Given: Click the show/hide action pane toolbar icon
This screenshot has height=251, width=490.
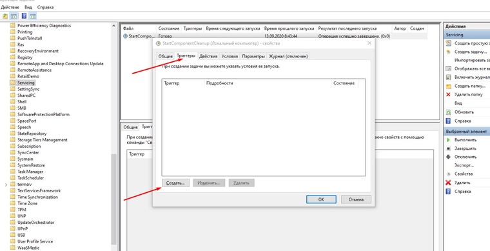Looking at the screenshot, I should pos(33,16).
